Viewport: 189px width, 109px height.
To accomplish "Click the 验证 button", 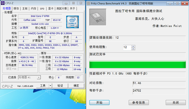I will click(60, 86).
